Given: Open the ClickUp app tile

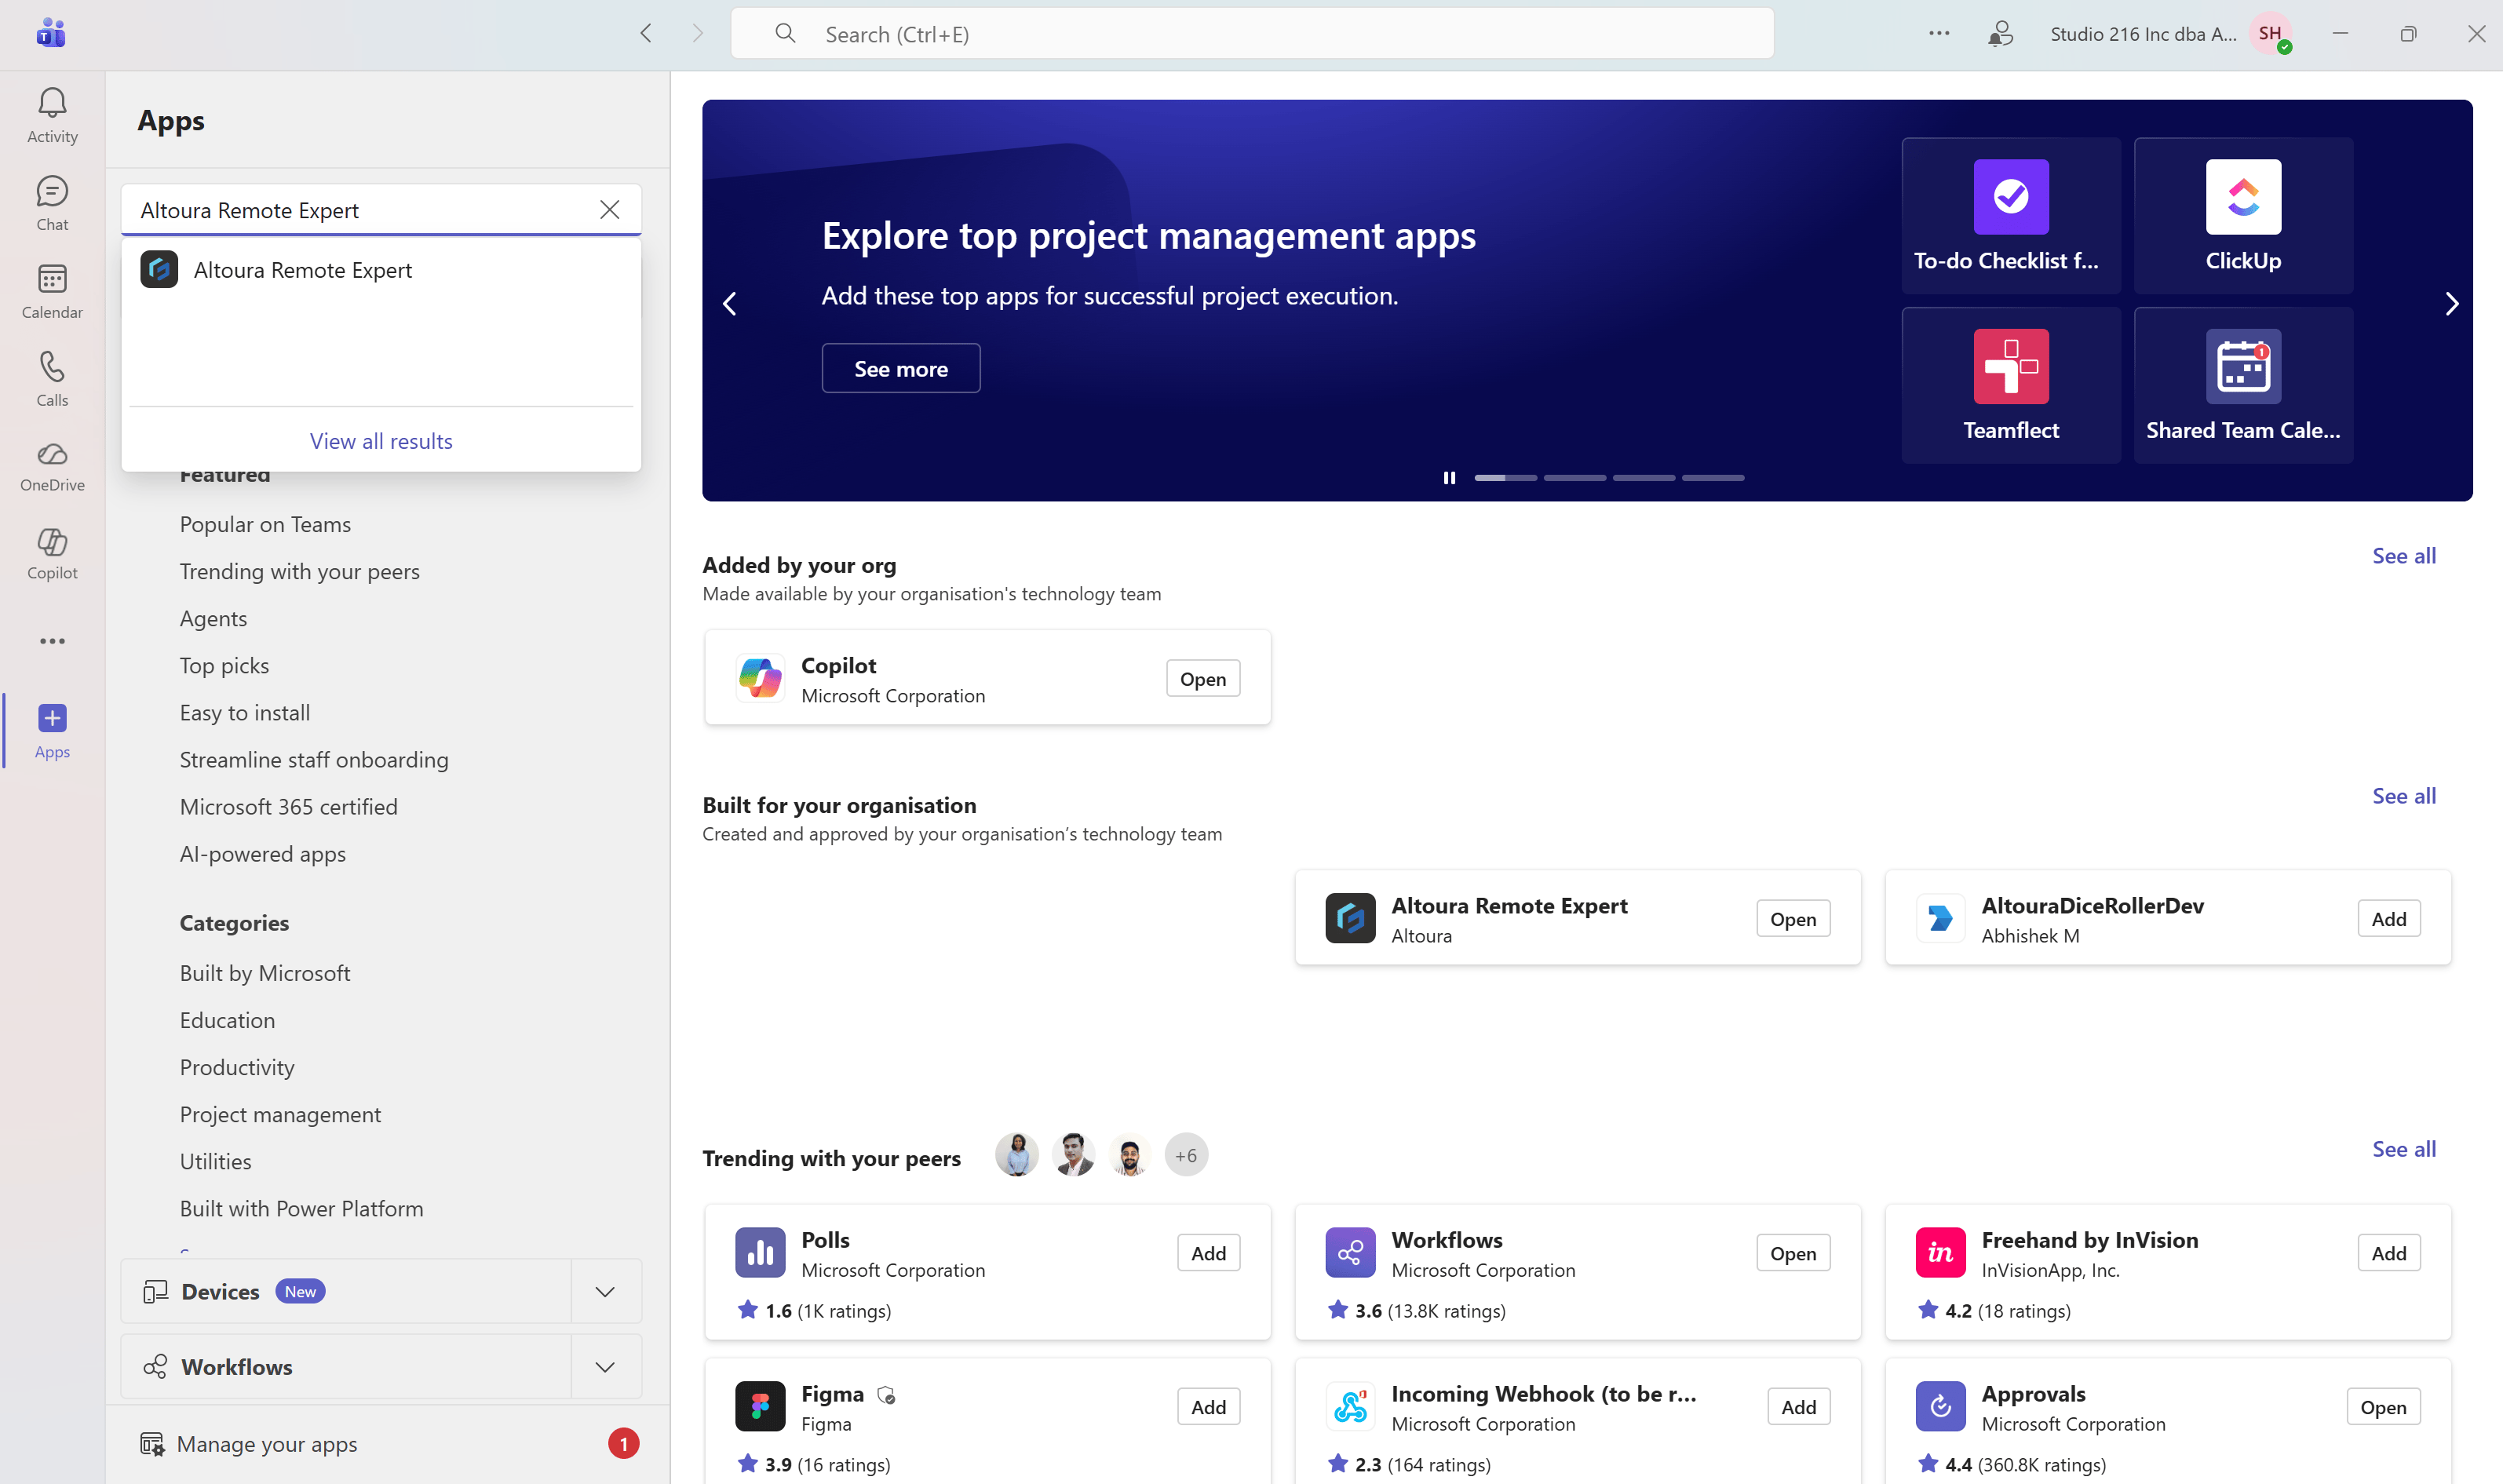Looking at the screenshot, I should pyautogui.click(x=2243, y=216).
